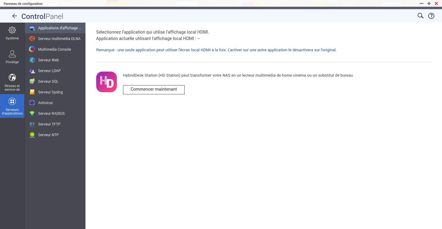Open Serveur TFTP settings
This screenshot has height=229, width=442.
[x=49, y=124]
